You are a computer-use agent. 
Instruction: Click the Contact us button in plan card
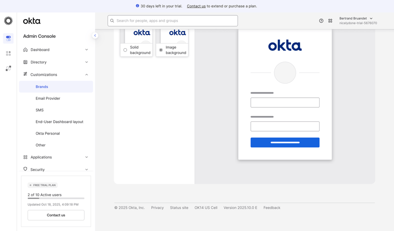pyautogui.click(x=56, y=215)
